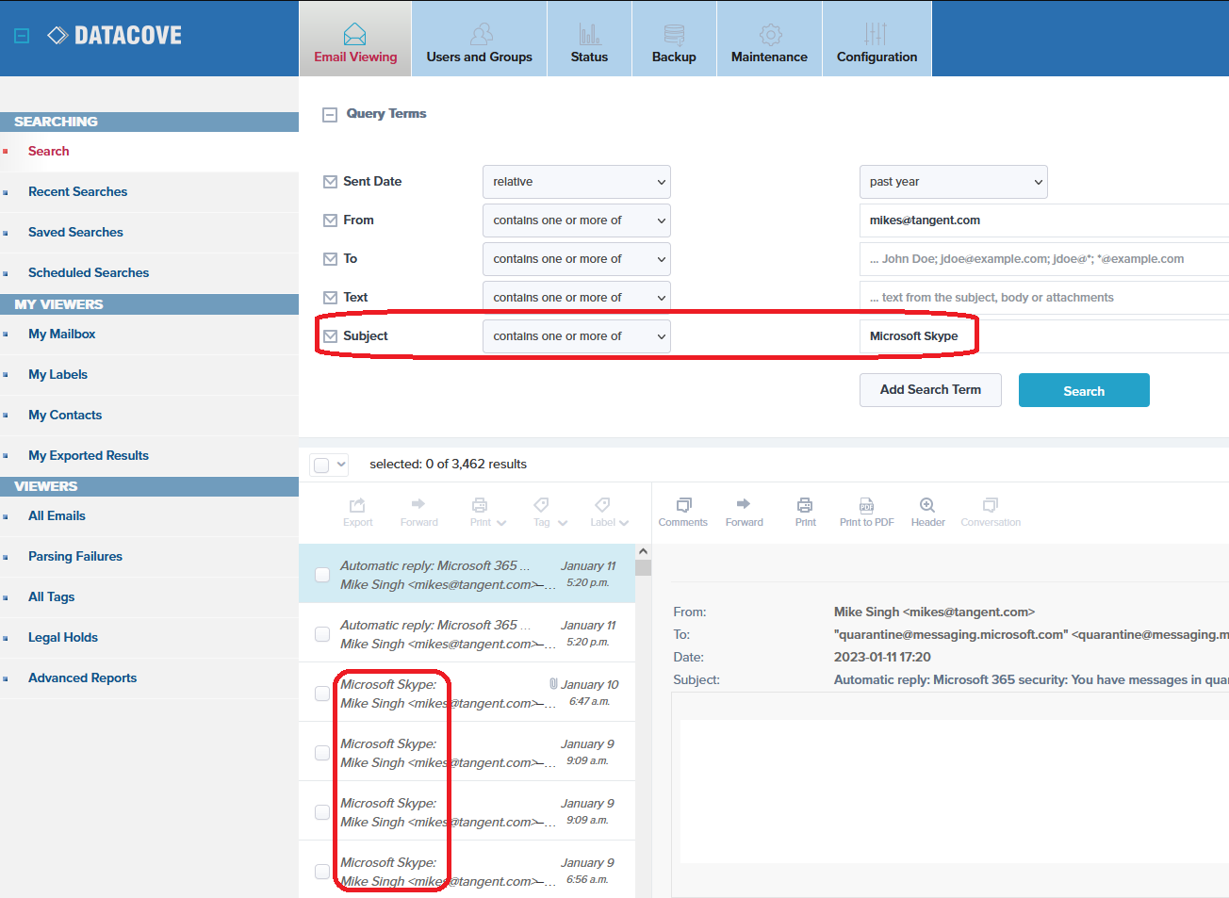The height and width of the screenshot is (898, 1229).
Task: Open All Emails viewer
Action: pyautogui.click(x=57, y=516)
